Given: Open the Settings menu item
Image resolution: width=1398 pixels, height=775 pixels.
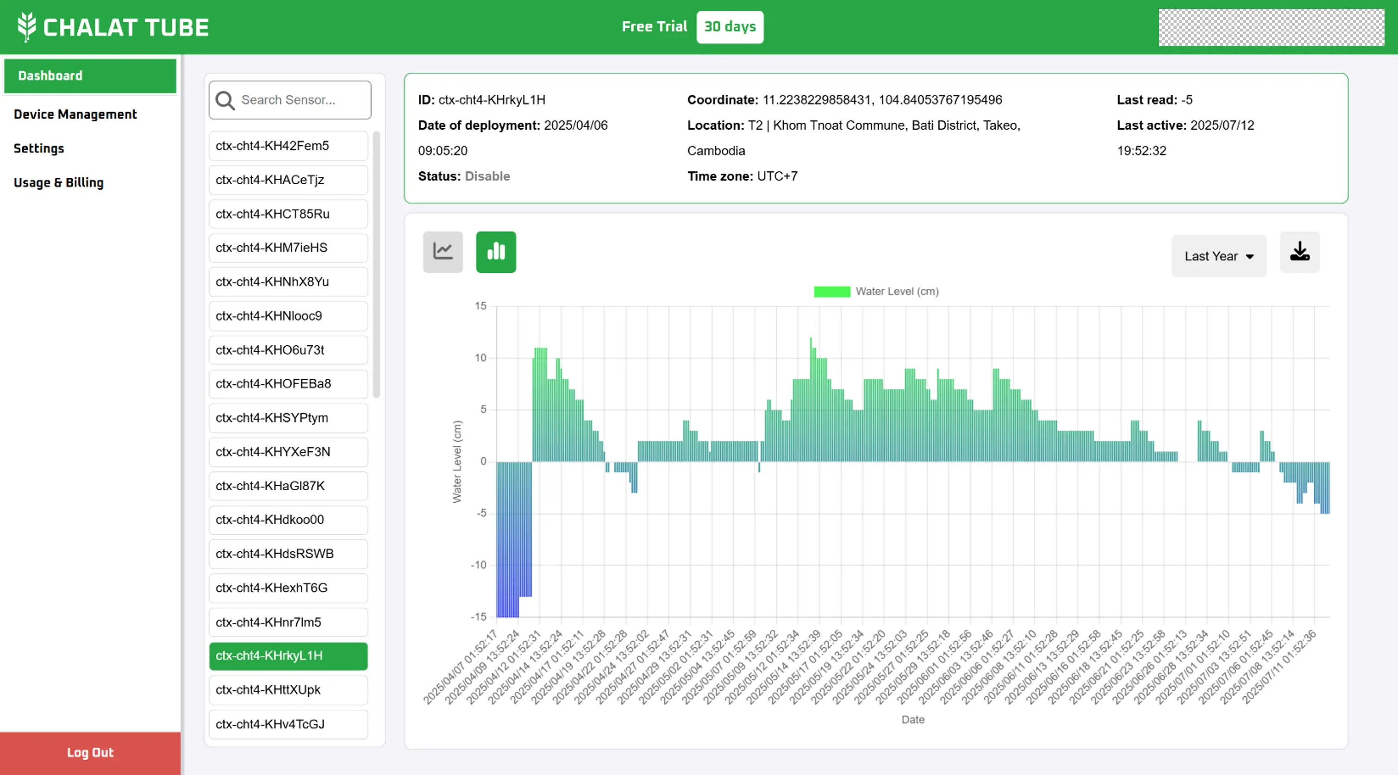Looking at the screenshot, I should [38, 148].
